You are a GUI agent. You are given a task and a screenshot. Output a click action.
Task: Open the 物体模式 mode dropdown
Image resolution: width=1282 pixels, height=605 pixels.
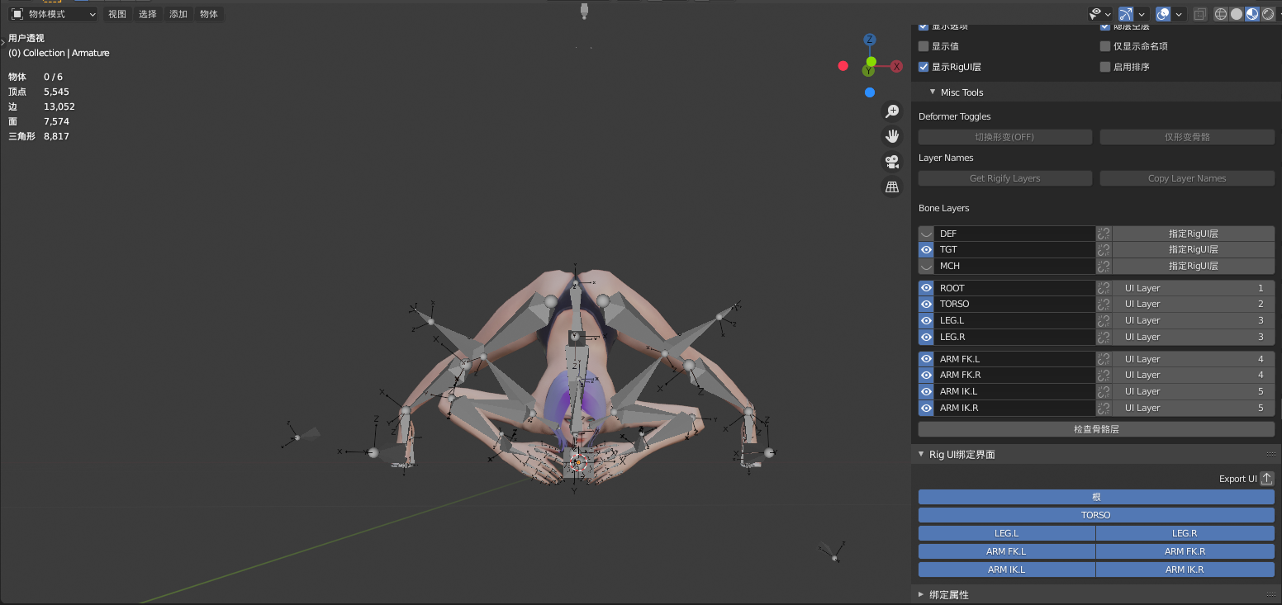pyautogui.click(x=54, y=14)
